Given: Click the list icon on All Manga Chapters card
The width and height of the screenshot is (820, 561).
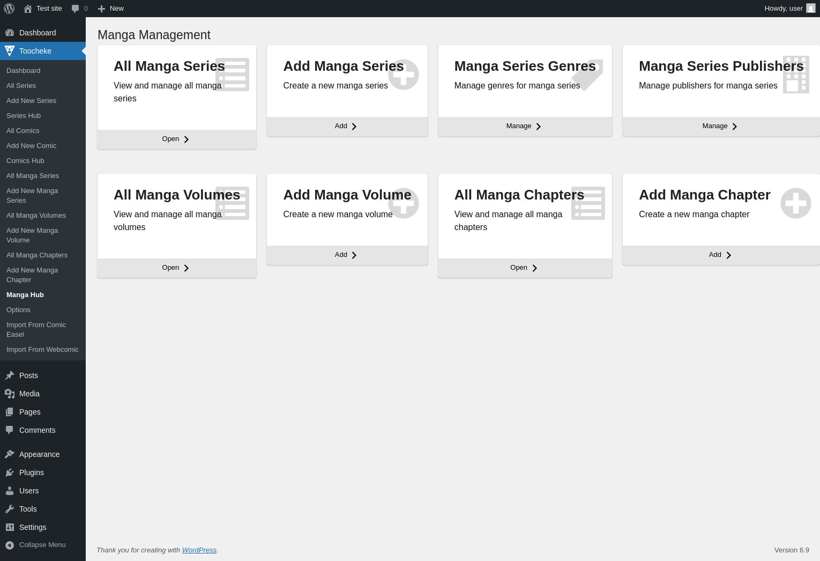Looking at the screenshot, I should [x=588, y=203].
